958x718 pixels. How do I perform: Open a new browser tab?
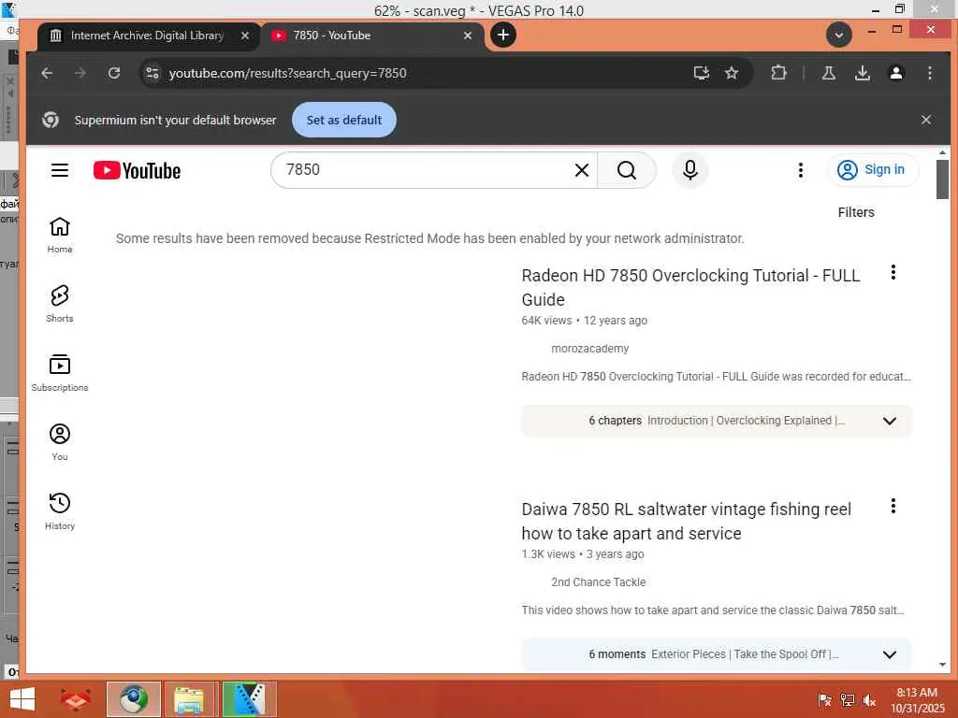(x=502, y=35)
